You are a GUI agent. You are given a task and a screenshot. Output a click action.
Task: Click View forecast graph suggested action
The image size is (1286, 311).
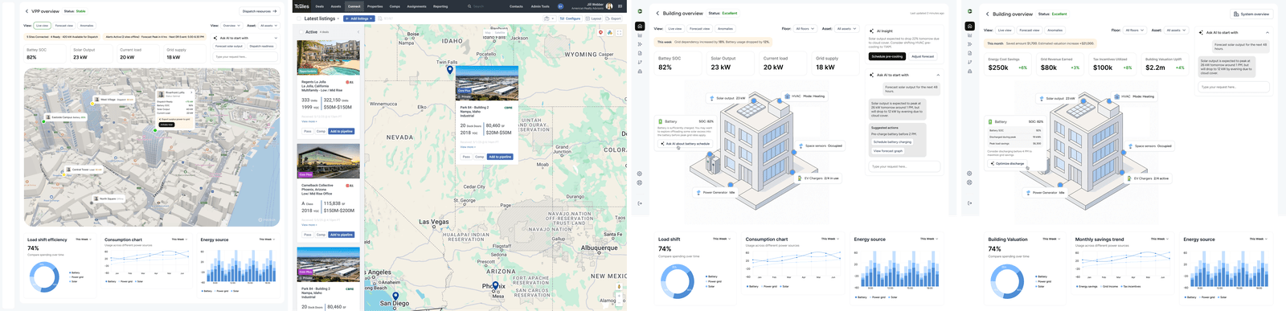(x=888, y=150)
